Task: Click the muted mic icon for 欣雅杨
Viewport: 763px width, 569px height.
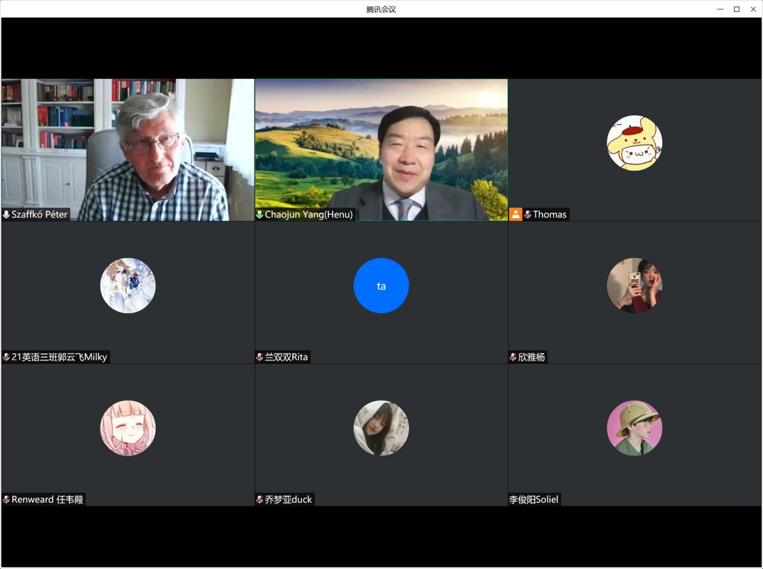Action: tap(513, 357)
